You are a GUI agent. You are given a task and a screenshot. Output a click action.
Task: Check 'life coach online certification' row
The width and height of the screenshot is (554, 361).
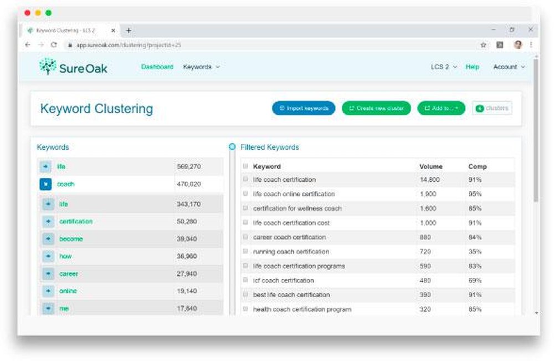[x=245, y=194]
